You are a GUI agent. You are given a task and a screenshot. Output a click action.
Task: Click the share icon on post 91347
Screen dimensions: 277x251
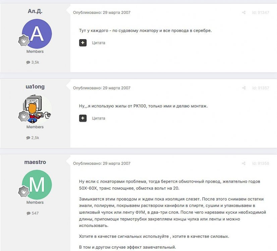click(244, 12)
